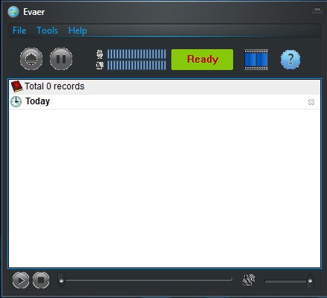Image resolution: width=327 pixels, height=298 pixels.
Task: Click the microphone level icon
Action: coord(100,54)
